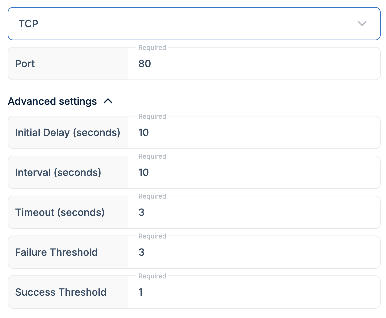Click the caret icon beside Advanced settings

click(108, 101)
